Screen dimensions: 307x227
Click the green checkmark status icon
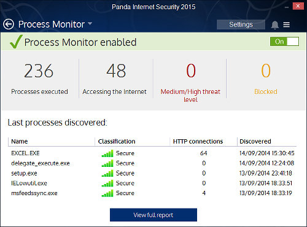click(x=16, y=42)
